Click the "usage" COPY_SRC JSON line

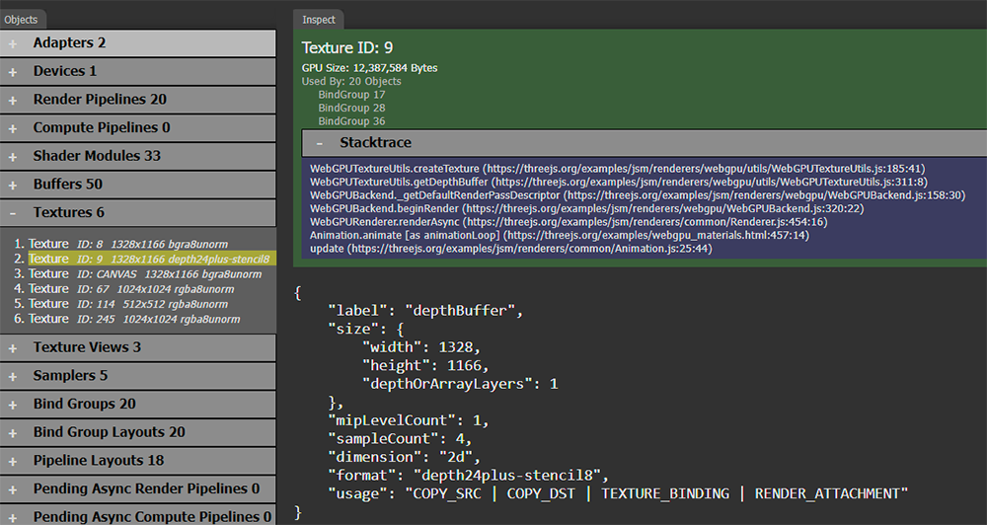pos(618,492)
